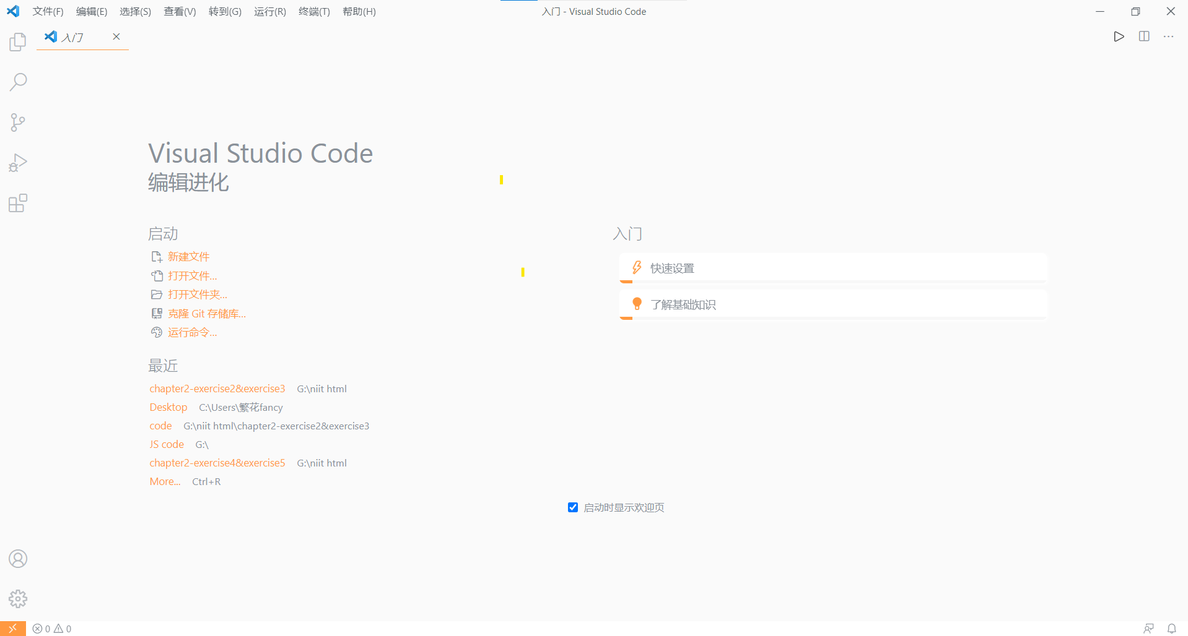The width and height of the screenshot is (1188, 636).
Task: Open the Manage gear settings icon
Action: 18,599
